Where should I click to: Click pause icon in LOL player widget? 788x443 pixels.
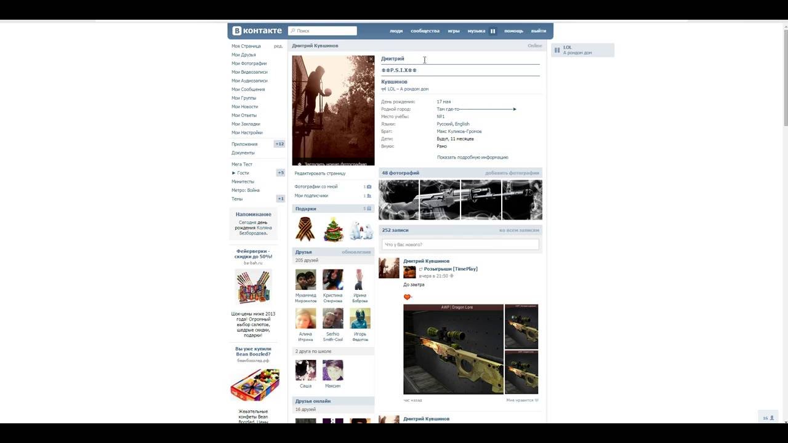pyautogui.click(x=557, y=50)
